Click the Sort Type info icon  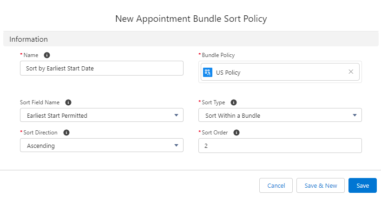234,102
